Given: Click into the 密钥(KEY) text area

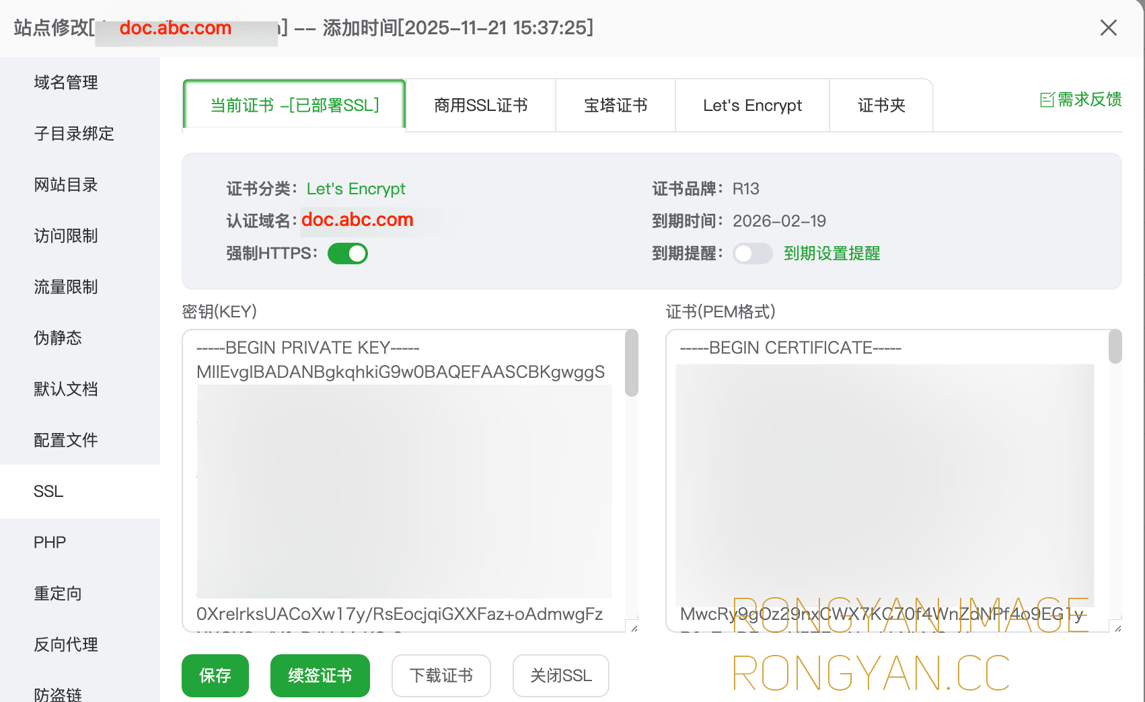Looking at the screenshot, I should [x=410, y=481].
